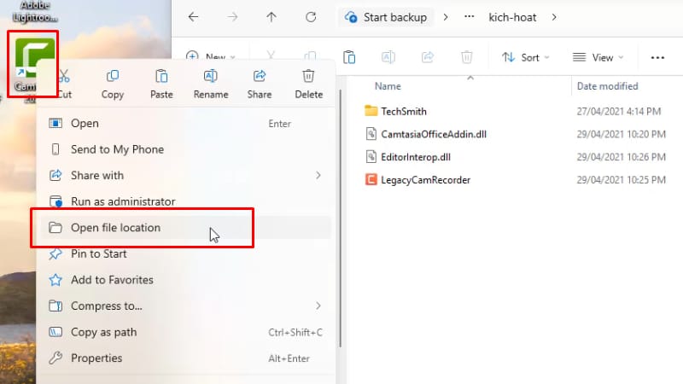Click the CamtasiaOfficeAddin.dll file icon
The image size is (683, 384).
[x=371, y=134]
